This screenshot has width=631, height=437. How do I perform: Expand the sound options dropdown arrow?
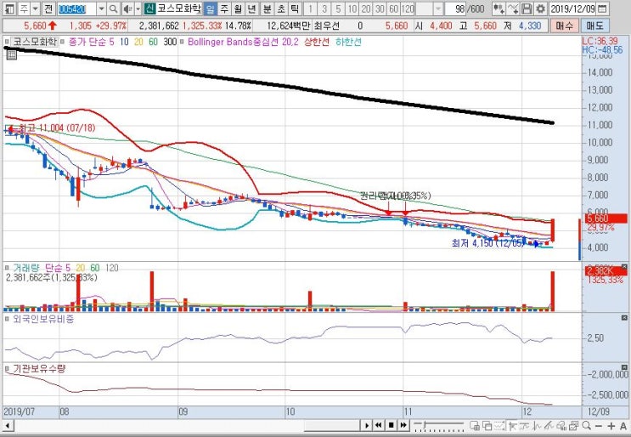tap(138, 9)
